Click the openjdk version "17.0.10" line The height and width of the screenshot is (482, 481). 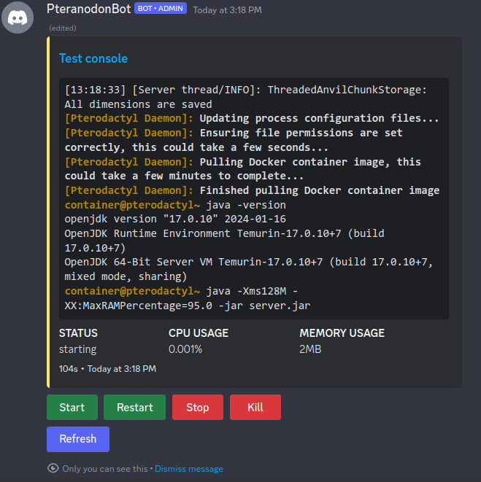point(175,219)
